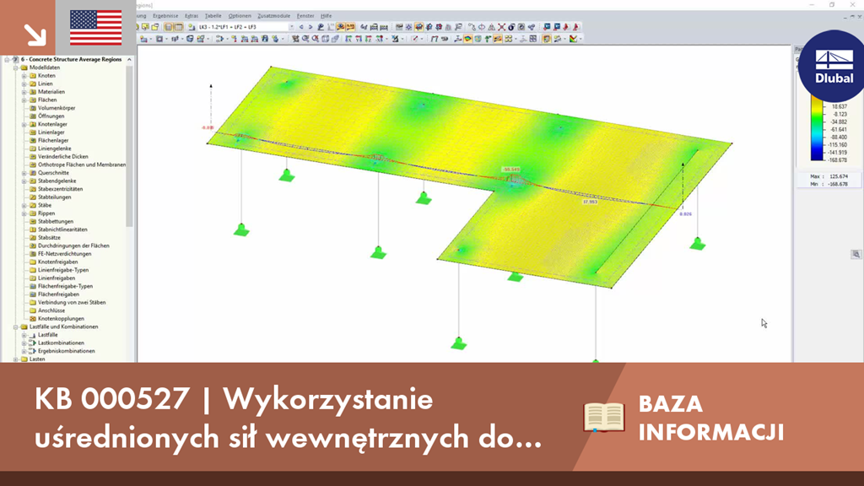Click the rightmost colorful icon in second toolbar
The image size is (864, 486).
pos(573,39)
